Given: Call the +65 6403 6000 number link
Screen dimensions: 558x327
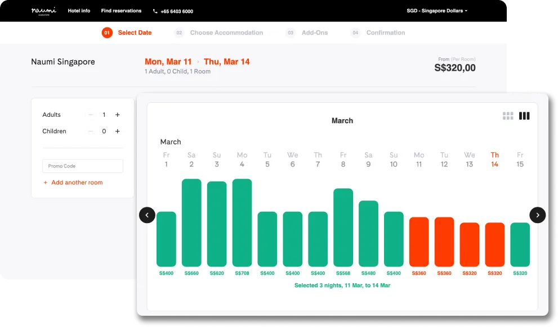Looking at the screenshot, I should [x=177, y=11].
